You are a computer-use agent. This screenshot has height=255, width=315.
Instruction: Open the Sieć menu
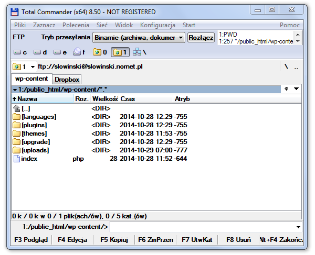point(102,25)
